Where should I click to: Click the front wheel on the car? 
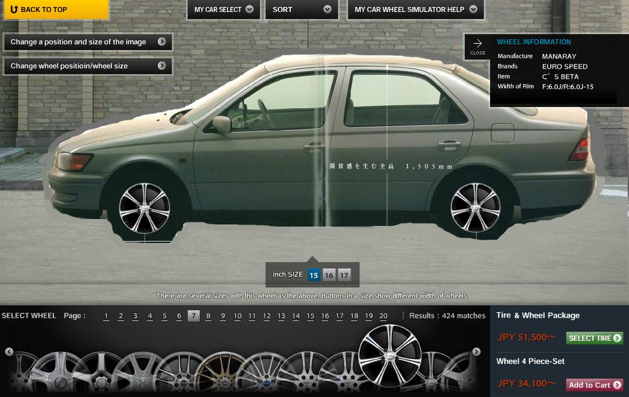click(145, 208)
